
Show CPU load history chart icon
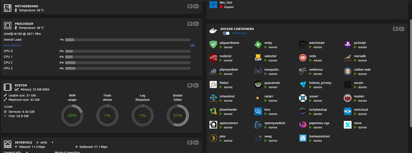192,45
